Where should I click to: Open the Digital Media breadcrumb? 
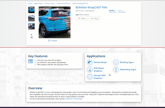tap(38, 4)
